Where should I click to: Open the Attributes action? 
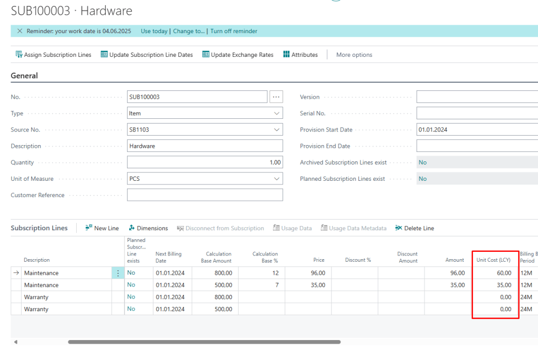tap(301, 55)
